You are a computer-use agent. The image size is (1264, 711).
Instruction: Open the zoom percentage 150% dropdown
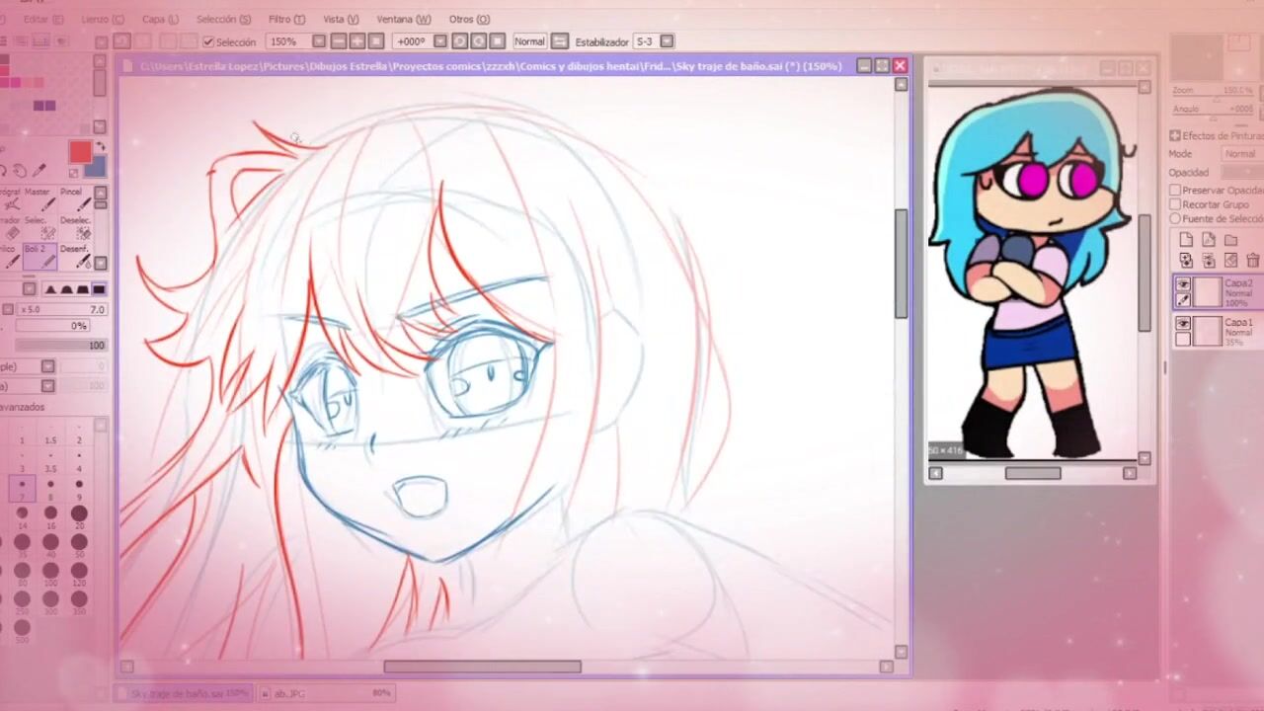(x=319, y=41)
